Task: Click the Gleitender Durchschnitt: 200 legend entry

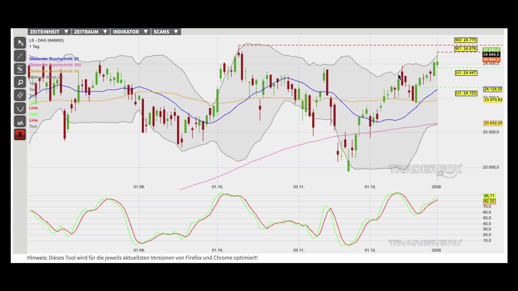Action: (x=55, y=65)
